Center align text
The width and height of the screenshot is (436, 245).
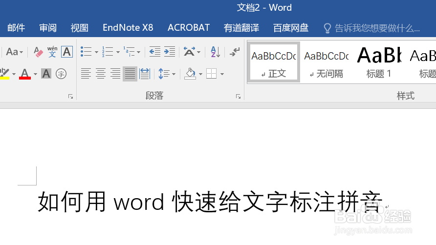(100, 74)
